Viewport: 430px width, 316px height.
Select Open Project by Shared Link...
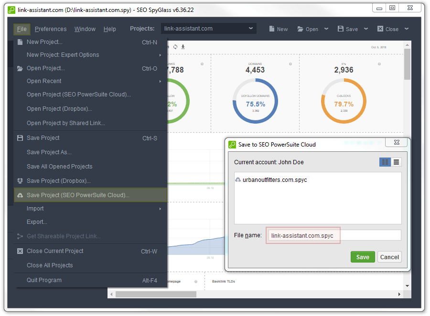click(90, 123)
